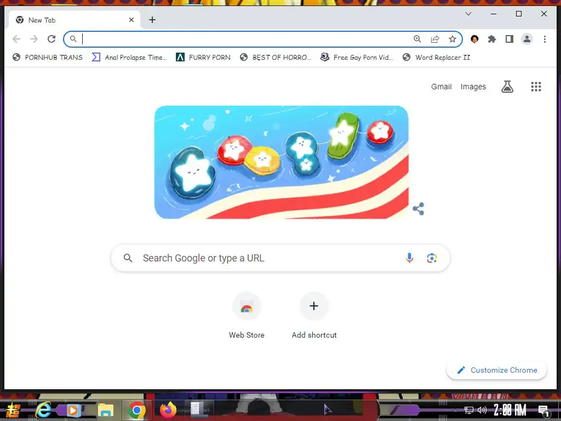Share the Google doodle

point(418,209)
